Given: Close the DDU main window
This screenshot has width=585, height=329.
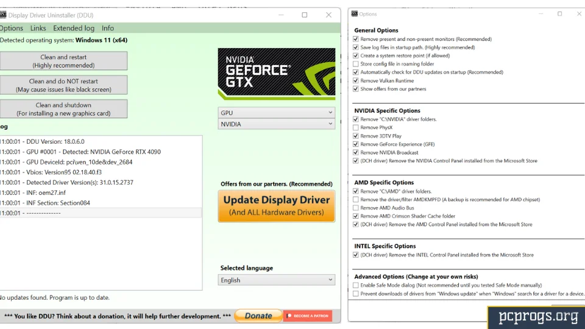Looking at the screenshot, I should [x=328, y=15].
